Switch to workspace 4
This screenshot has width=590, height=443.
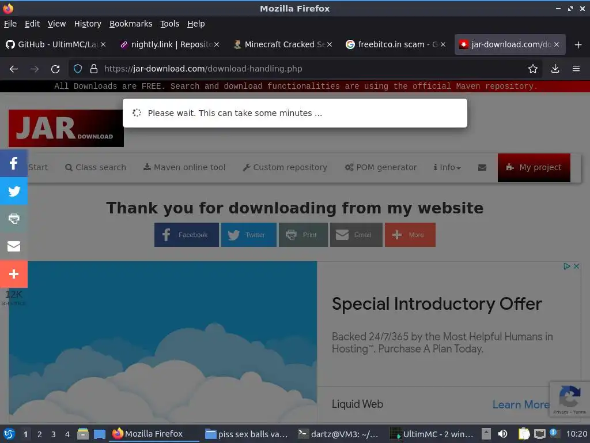pos(67,434)
